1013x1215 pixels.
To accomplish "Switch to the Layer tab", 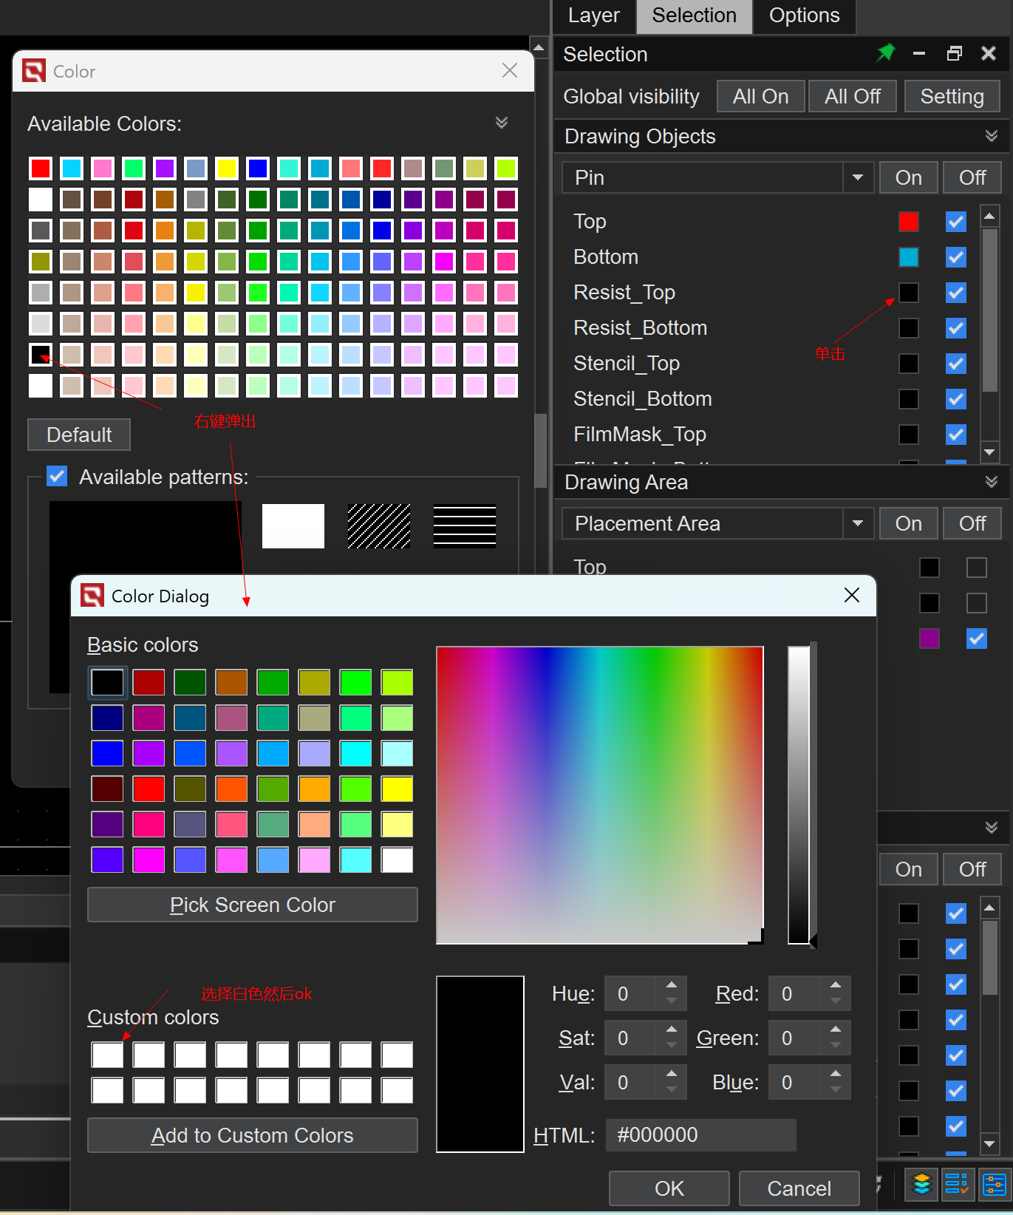I will (x=593, y=16).
